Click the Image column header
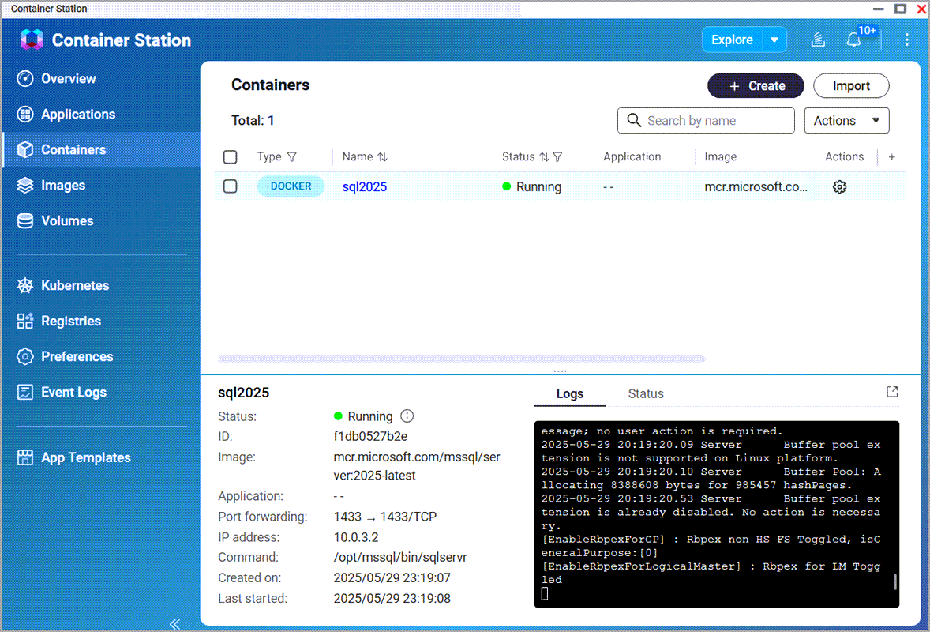 point(720,156)
